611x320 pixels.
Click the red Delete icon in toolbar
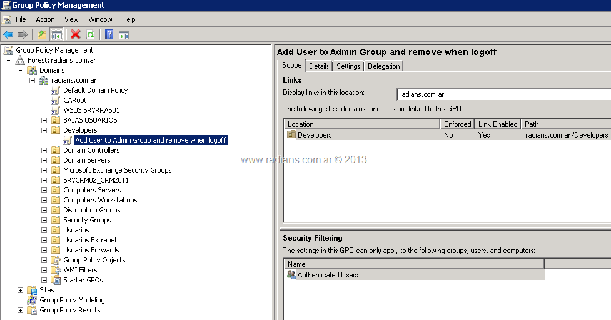click(76, 35)
